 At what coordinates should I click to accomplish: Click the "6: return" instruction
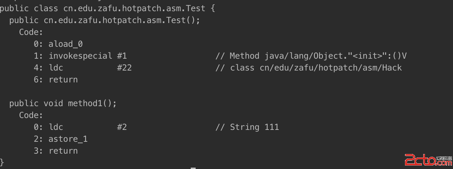[x=56, y=80]
